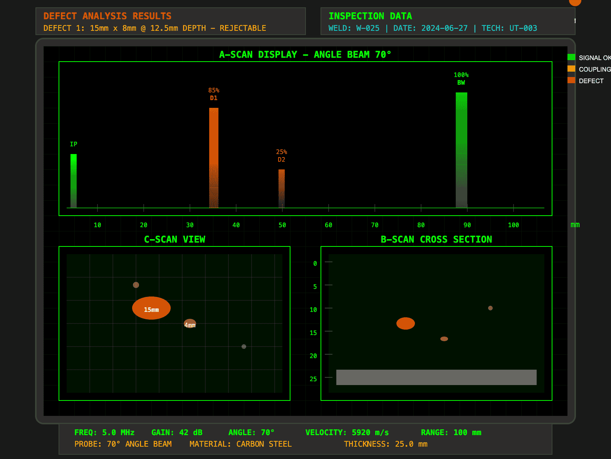Click the small defect dot near 10mm depth in B-scan

click(x=490, y=308)
